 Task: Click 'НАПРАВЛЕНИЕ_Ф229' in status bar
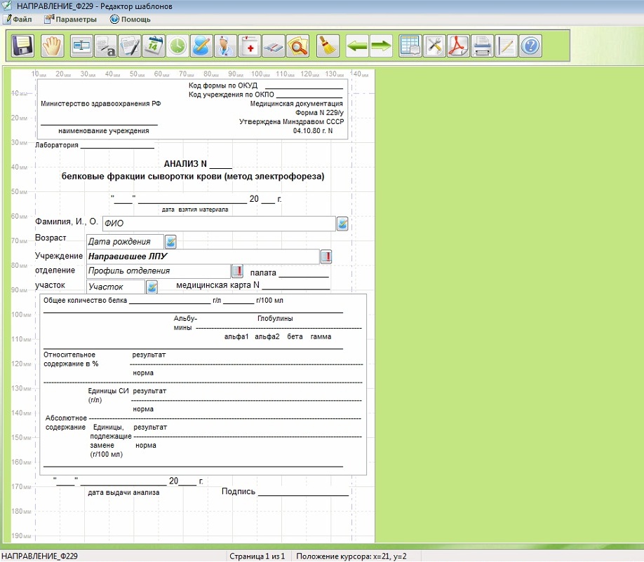(39, 556)
